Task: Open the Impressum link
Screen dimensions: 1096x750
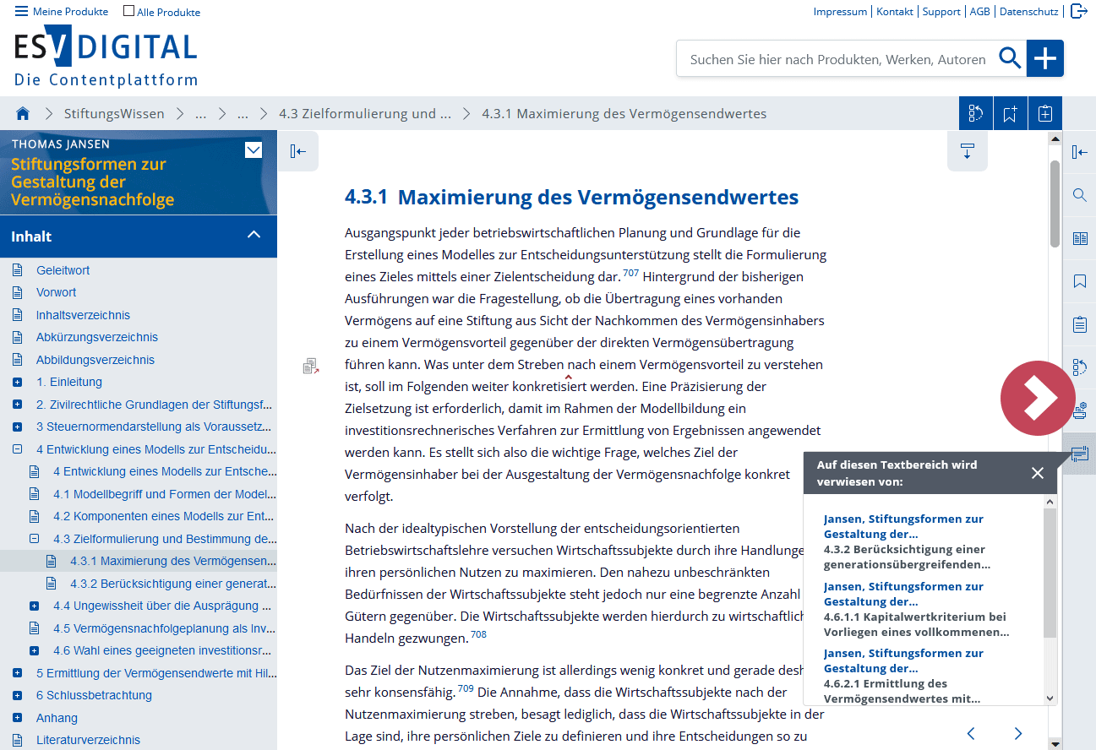Action: 840,12
